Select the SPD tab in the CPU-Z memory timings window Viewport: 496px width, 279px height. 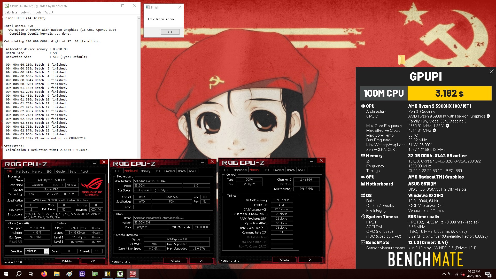point(266,170)
